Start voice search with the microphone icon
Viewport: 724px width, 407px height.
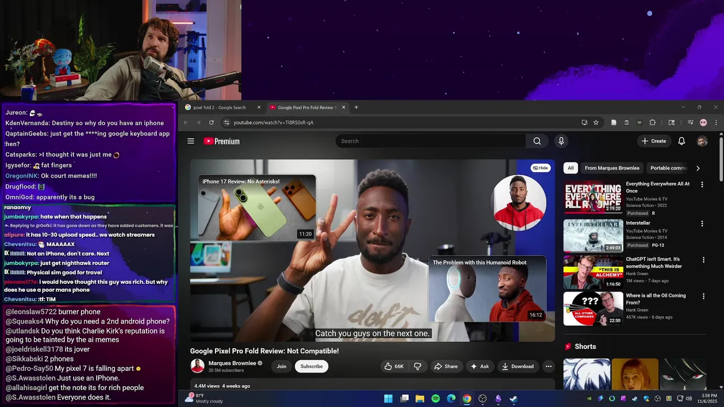point(561,141)
